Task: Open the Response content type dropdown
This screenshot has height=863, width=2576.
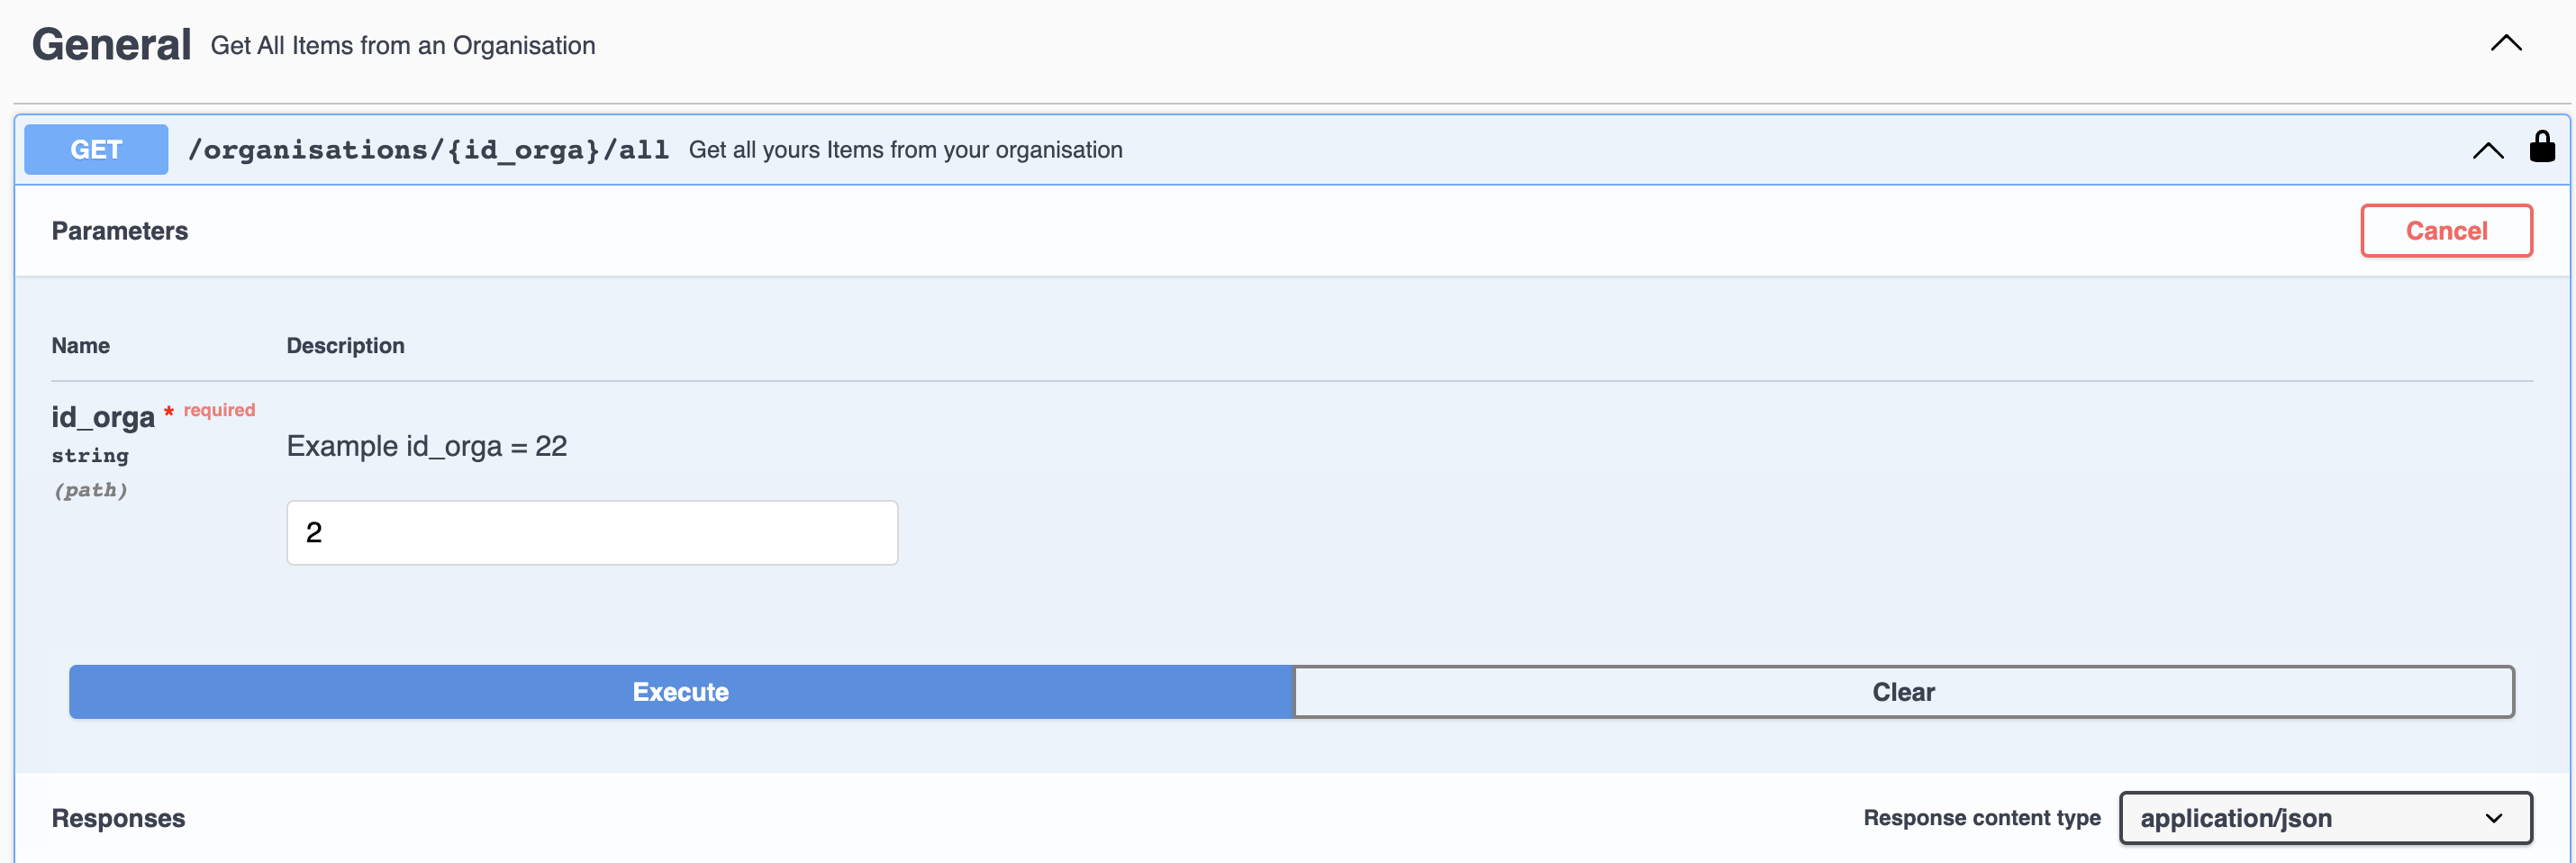Action: coord(2323,817)
